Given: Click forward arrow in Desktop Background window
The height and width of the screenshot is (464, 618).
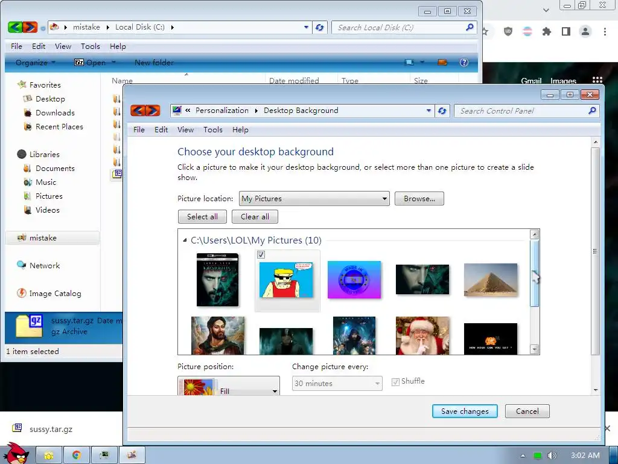Looking at the screenshot, I should coord(153,111).
